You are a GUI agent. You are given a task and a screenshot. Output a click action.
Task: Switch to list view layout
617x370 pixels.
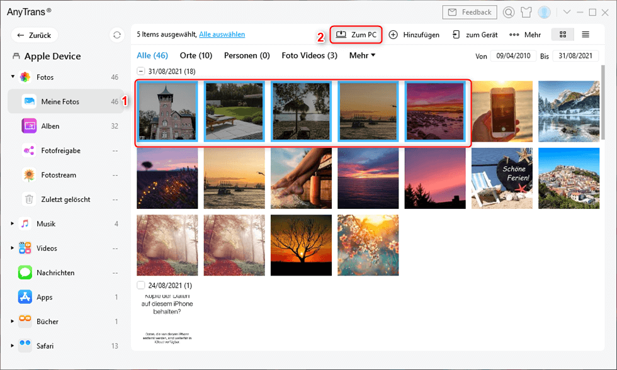[x=586, y=35]
